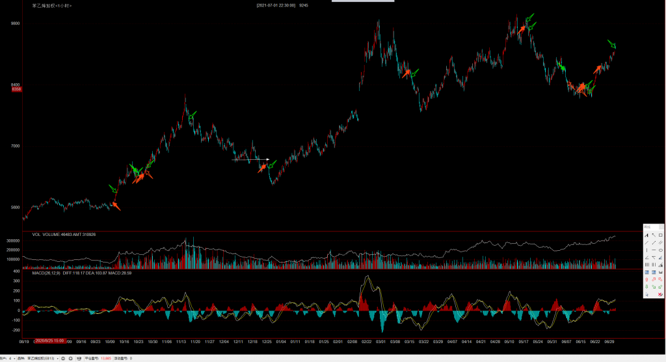The height and width of the screenshot is (362, 666).
Task: Select the parallel lines channel tool
Action: coord(661,242)
